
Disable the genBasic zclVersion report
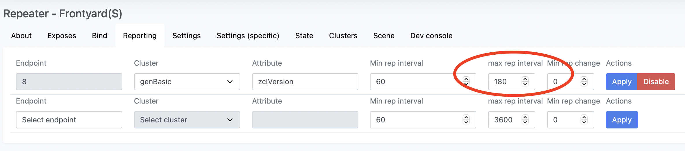656,82
